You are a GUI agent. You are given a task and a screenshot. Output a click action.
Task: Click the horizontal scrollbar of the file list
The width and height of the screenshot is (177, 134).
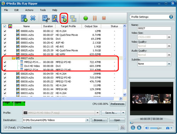(x=60, y=98)
